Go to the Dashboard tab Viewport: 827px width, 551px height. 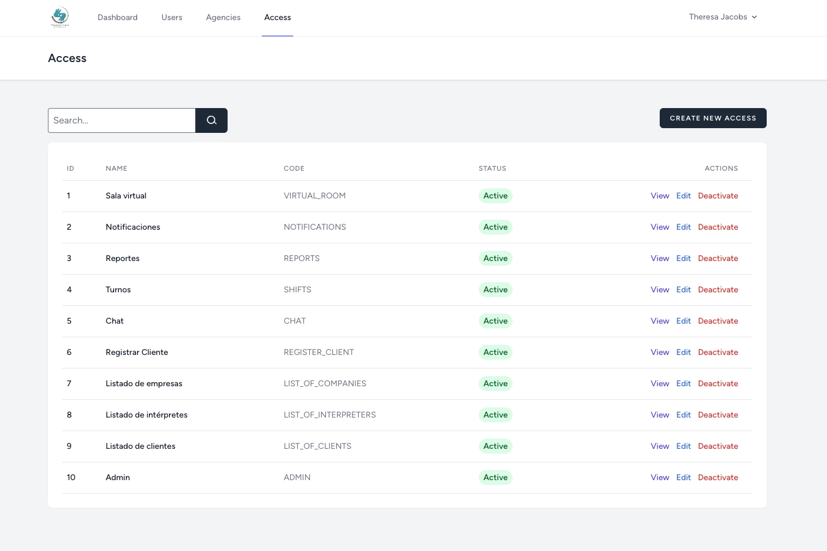pos(118,18)
